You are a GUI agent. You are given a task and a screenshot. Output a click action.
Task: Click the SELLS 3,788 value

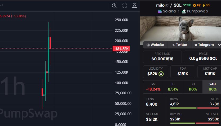[214, 104]
